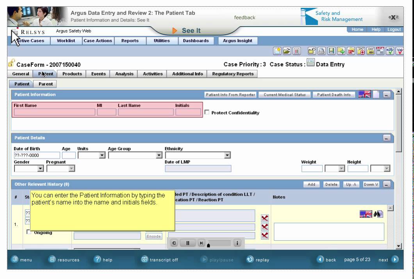The width and height of the screenshot is (414, 279).
Task: Open the Weight unit dropdown
Action: coord(341,168)
